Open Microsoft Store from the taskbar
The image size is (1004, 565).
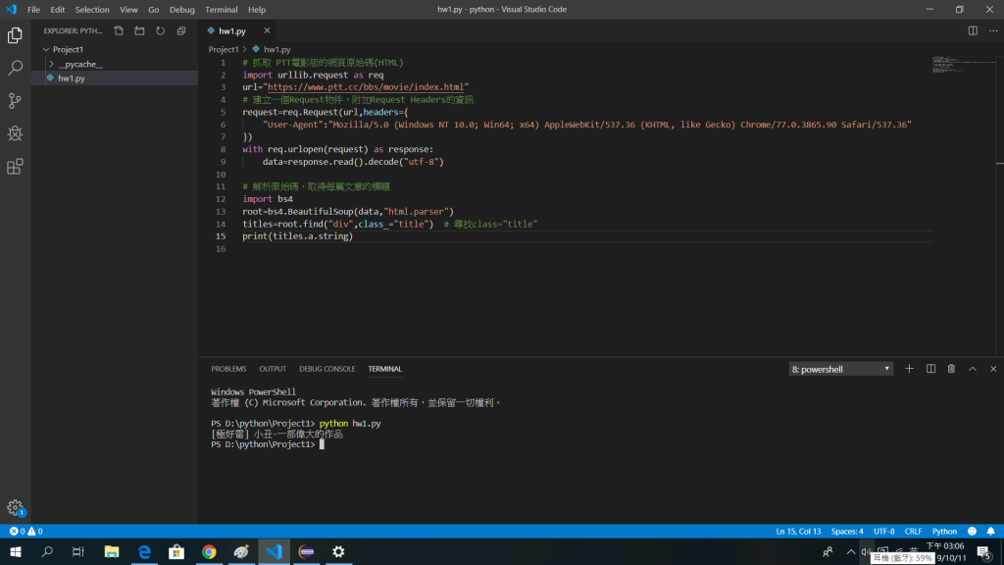176,551
